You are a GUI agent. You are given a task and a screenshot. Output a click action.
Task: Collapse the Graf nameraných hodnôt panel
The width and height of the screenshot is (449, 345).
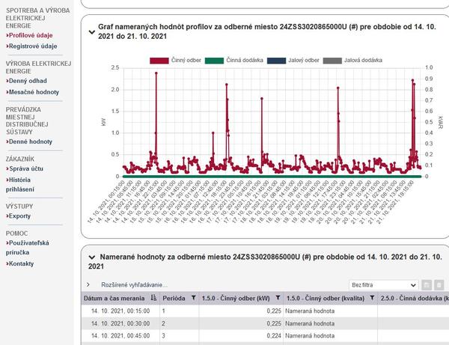[x=92, y=31]
